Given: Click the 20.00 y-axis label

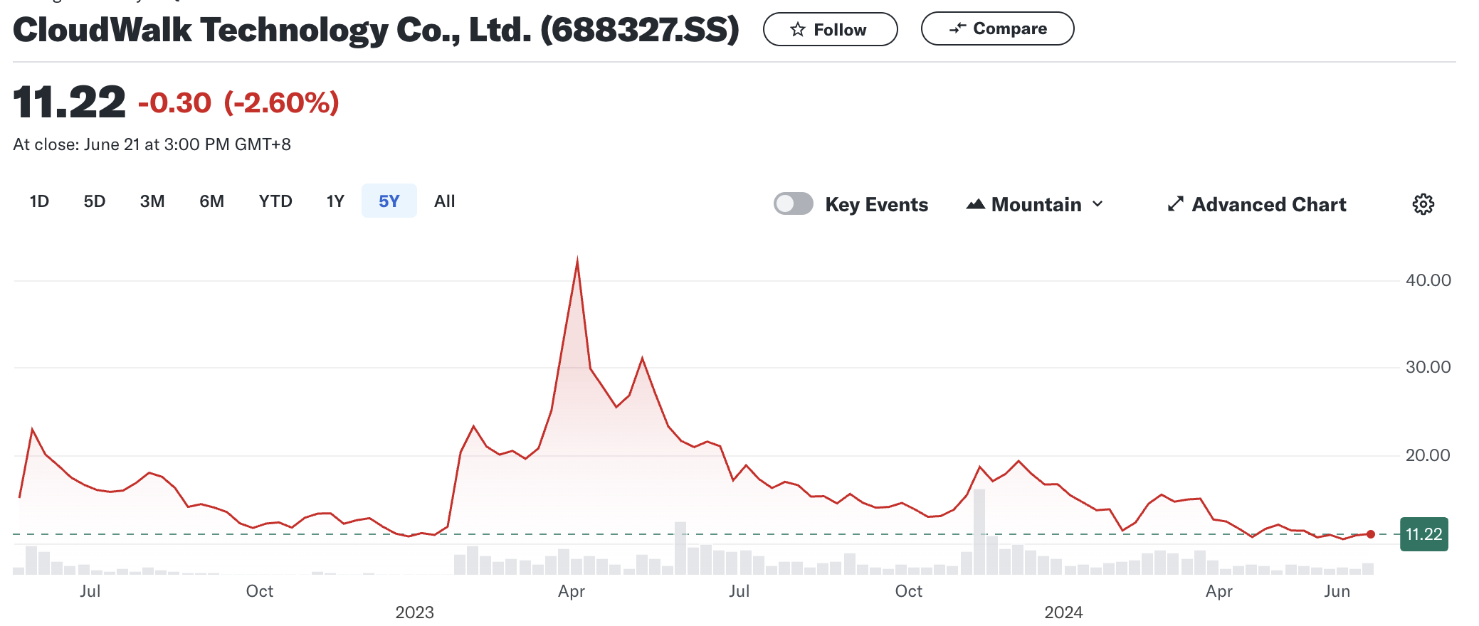Looking at the screenshot, I should click(x=1428, y=455).
